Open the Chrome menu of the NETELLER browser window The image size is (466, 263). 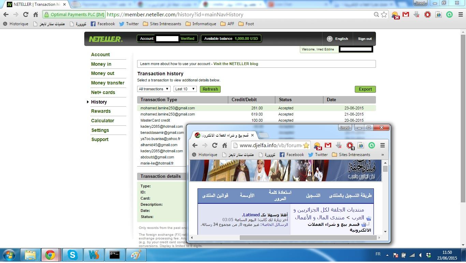click(460, 14)
